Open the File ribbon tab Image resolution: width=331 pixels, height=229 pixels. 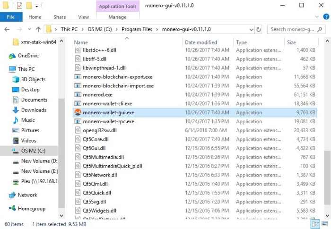11,17
